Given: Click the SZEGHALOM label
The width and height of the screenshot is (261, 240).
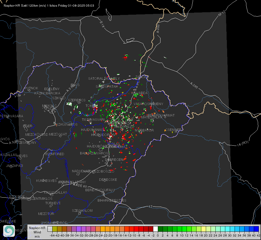Looking at the screenshot, I should pos(82,210).
